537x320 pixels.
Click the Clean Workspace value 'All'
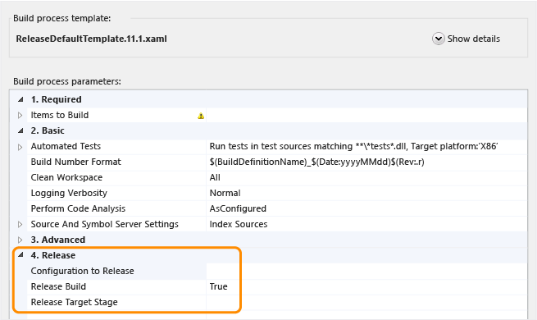click(215, 177)
